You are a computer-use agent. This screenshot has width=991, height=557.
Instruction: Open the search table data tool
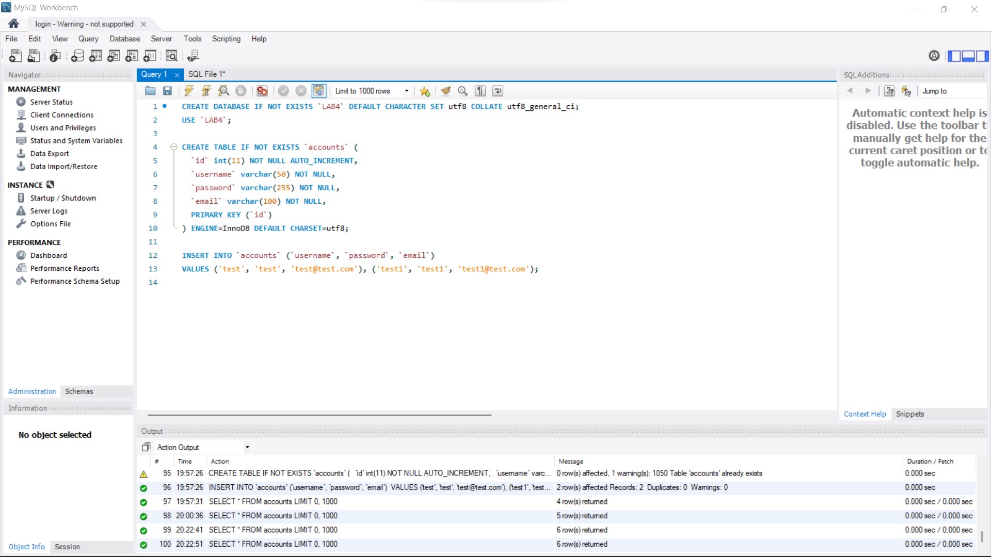click(171, 56)
